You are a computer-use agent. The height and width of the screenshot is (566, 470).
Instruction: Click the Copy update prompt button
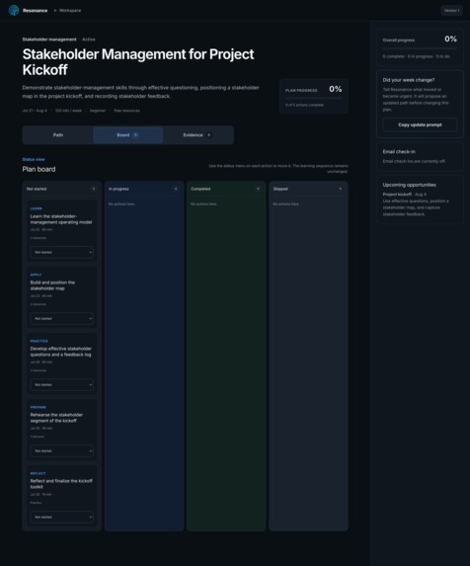click(420, 124)
